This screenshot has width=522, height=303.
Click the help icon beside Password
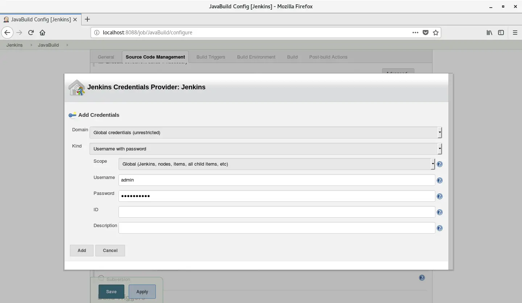(440, 196)
